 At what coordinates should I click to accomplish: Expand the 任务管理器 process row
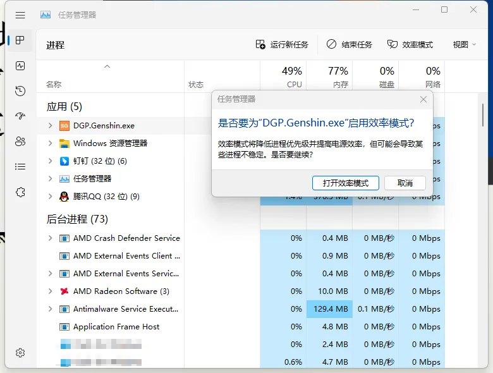tap(50, 179)
